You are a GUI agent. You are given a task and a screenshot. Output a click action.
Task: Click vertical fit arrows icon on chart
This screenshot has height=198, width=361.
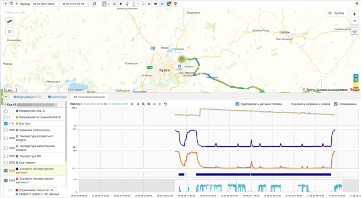tap(160, 104)
